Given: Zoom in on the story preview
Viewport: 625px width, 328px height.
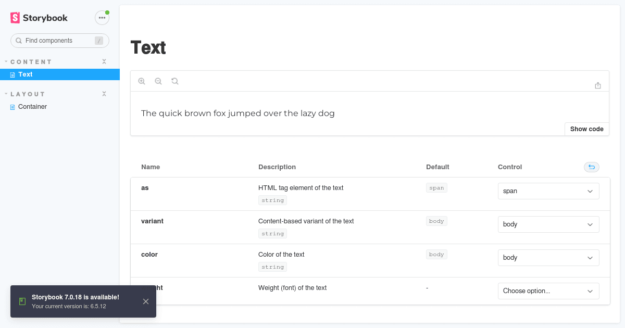Looking at the screenshot, I should (142, 81).
